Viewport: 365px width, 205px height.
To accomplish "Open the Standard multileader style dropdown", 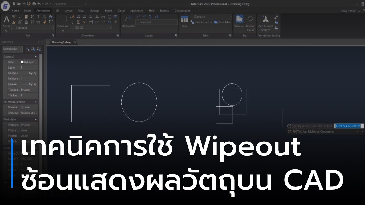I will click(x=156, y=22).
